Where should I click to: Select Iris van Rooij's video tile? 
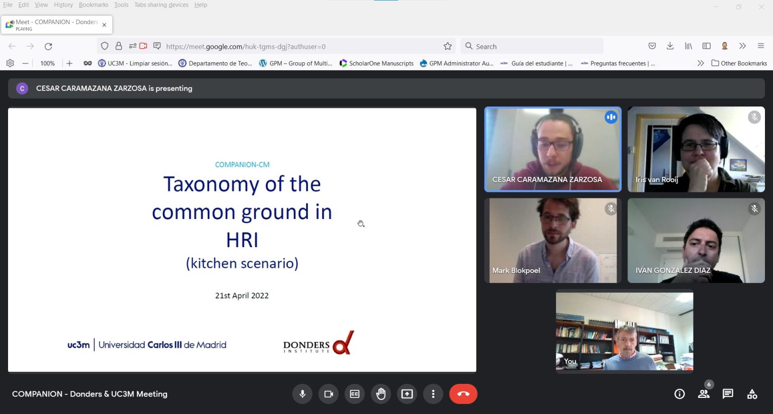pos(696,149)
